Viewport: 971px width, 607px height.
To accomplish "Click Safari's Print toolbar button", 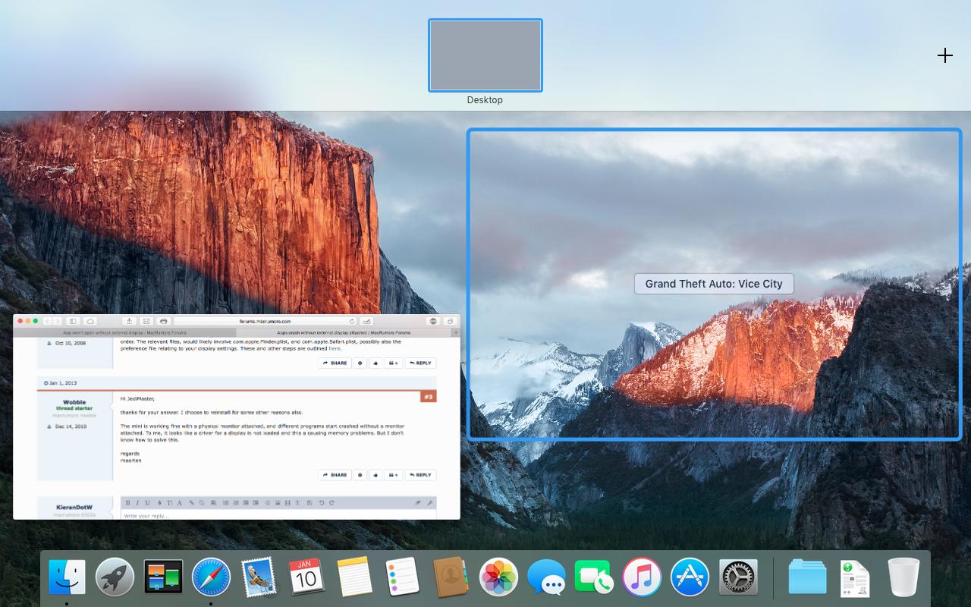I will pyautogui.click(x=163, y=321).
